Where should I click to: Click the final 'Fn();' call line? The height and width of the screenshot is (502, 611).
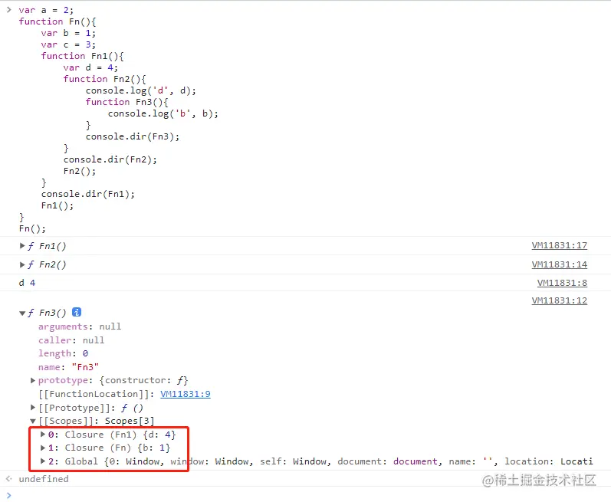[x=32, y=228]
